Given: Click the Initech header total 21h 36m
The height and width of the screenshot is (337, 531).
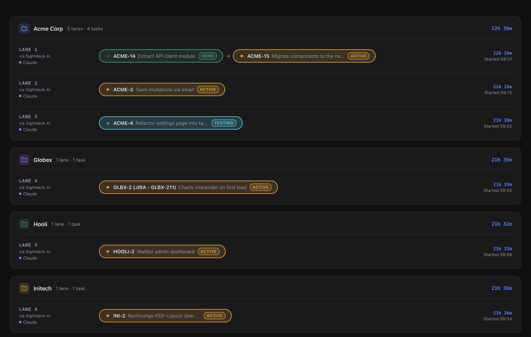Looking at the screenshot, I should [x=502, y=288].
